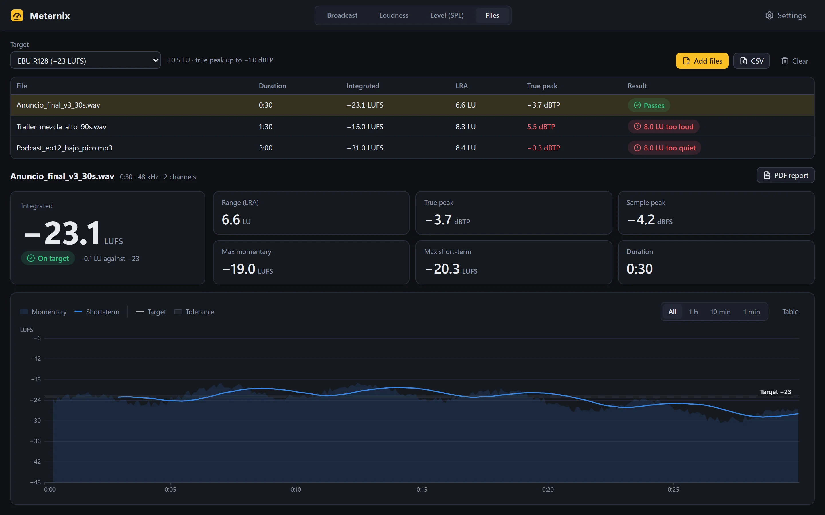
Task: Select the Anuncio_final_v3_30s.wav row
Action: coord(412,105)
